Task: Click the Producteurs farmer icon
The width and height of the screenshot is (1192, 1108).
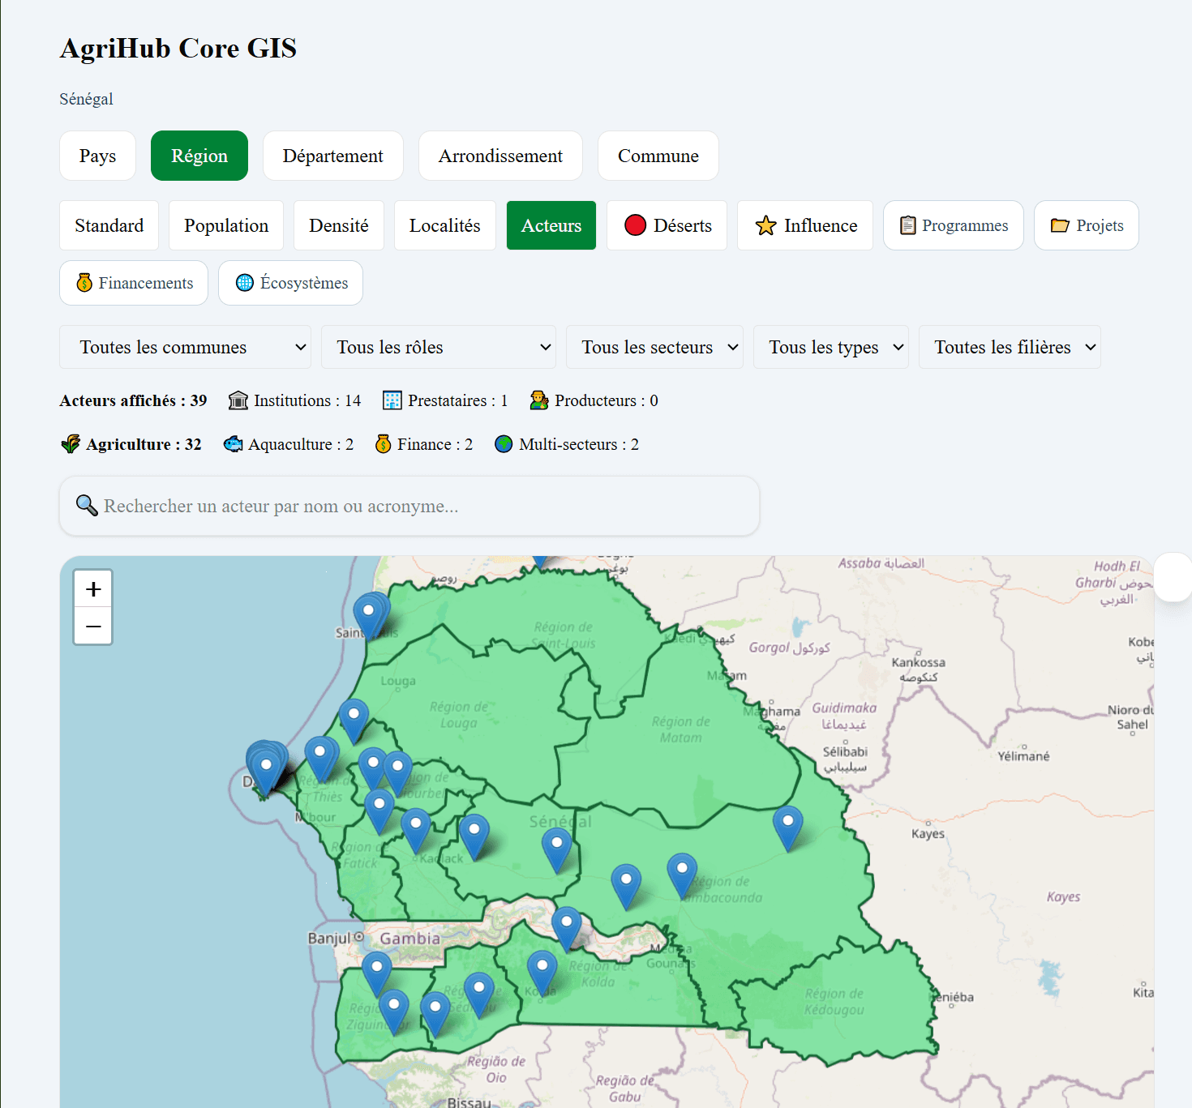Action: (x=539, y=400)
